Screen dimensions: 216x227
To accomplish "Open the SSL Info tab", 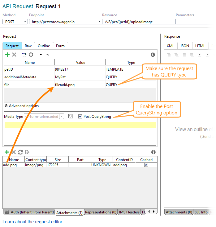I will (201, 212).
